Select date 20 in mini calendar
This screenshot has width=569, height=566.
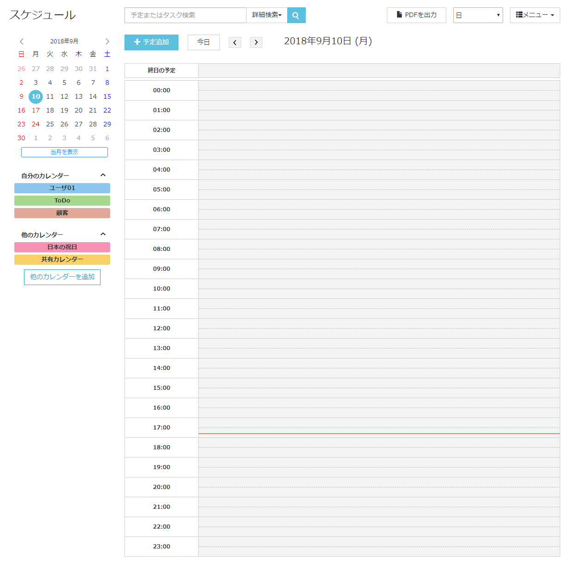click(x=79, y=111)
